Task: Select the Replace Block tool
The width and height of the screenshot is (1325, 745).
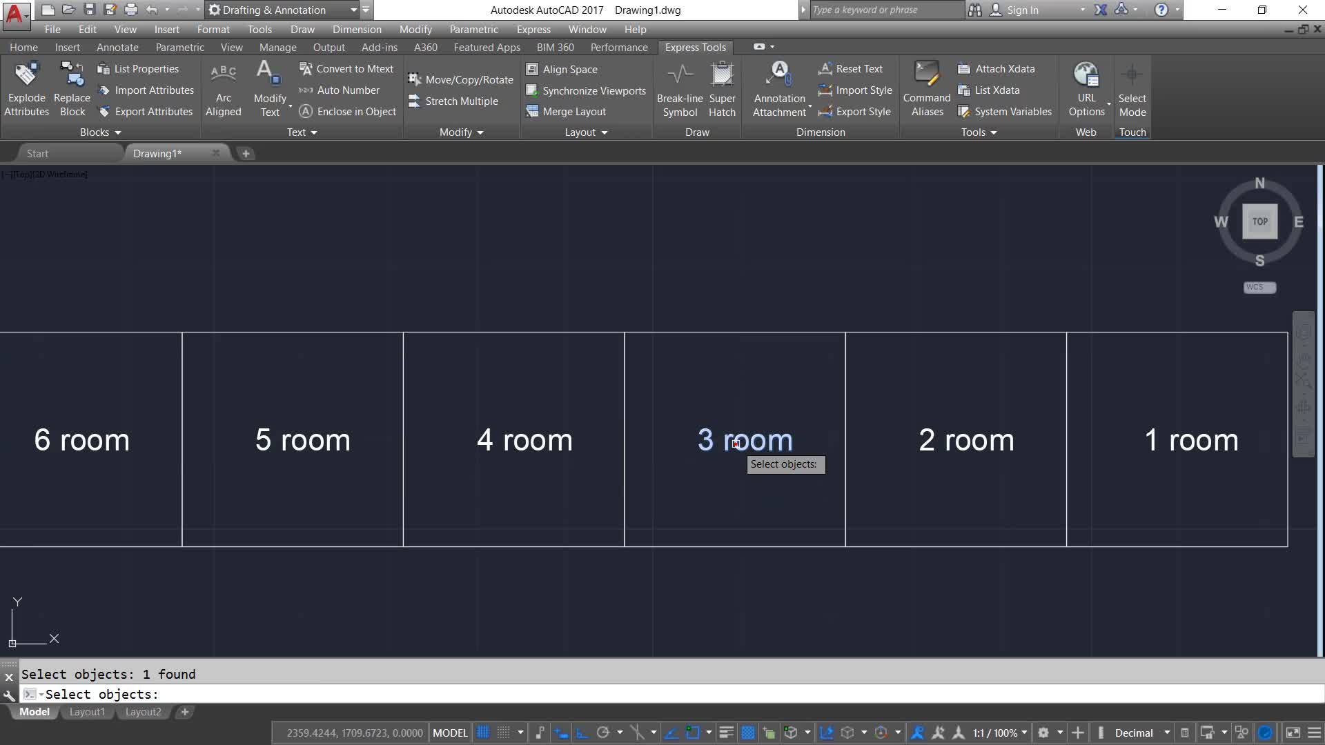Action: (72, 90)
